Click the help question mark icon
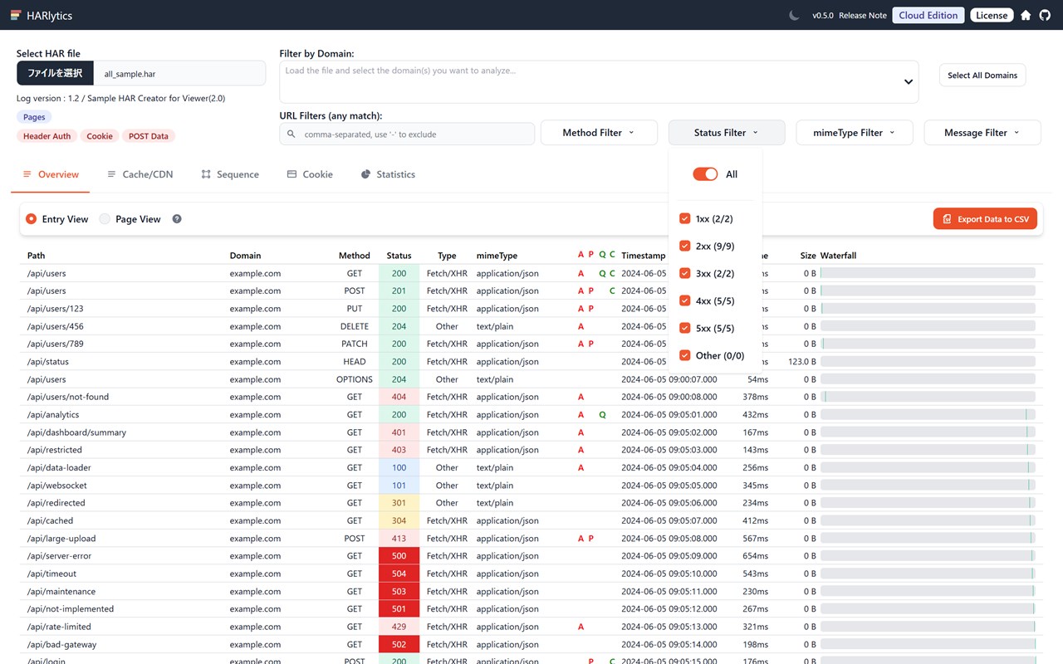 pyautogui.click(x=177, y=219)
